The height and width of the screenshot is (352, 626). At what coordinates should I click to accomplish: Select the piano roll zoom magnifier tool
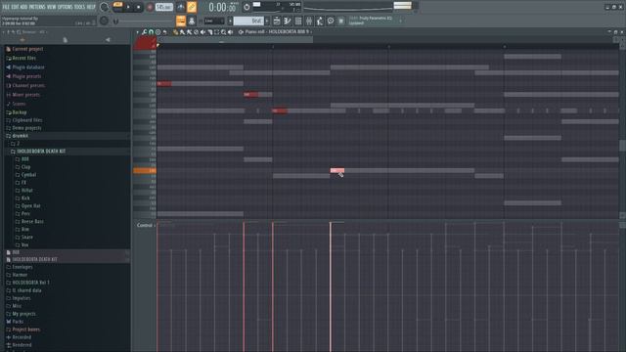pyautogui.click(x=224, y=32)
